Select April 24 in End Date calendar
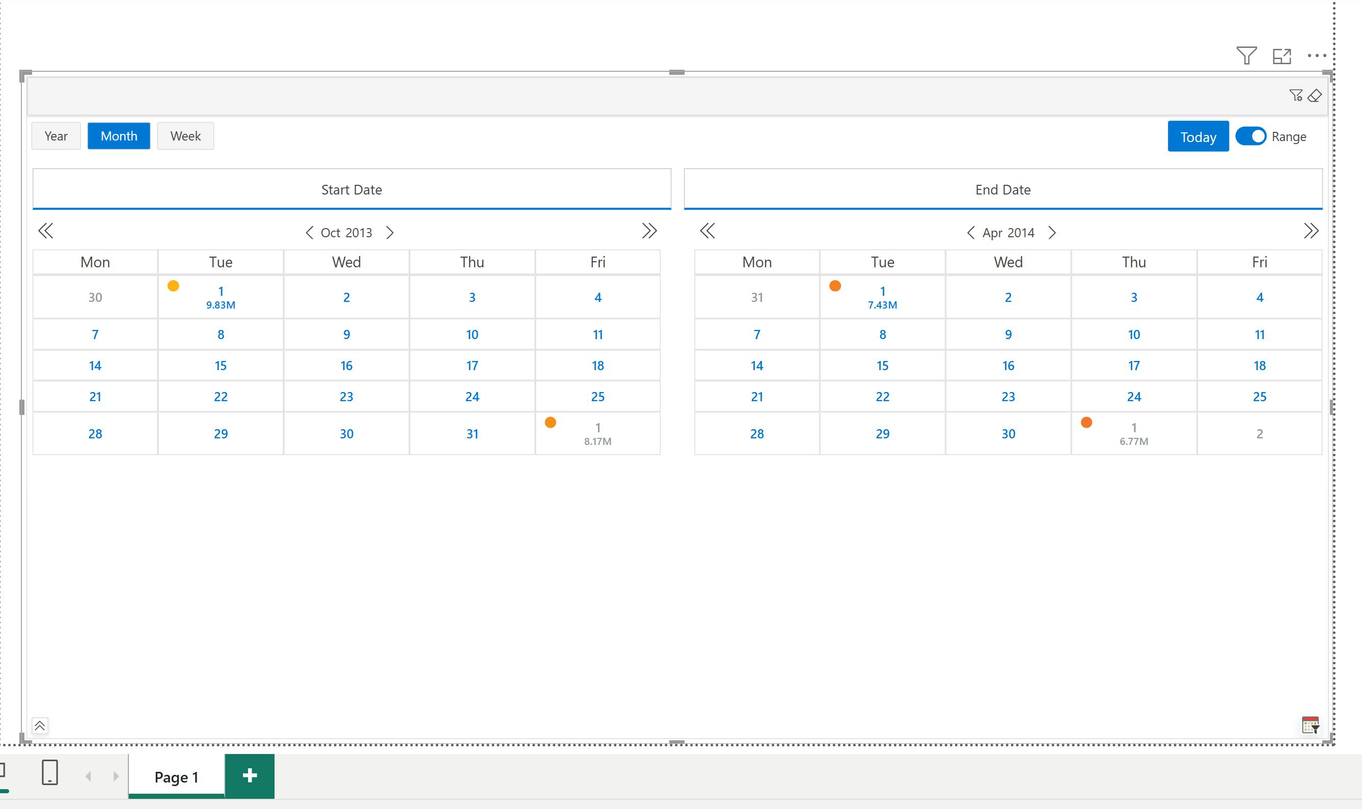The width and height of the screenshot is (1362, 809). [1133, 397]
